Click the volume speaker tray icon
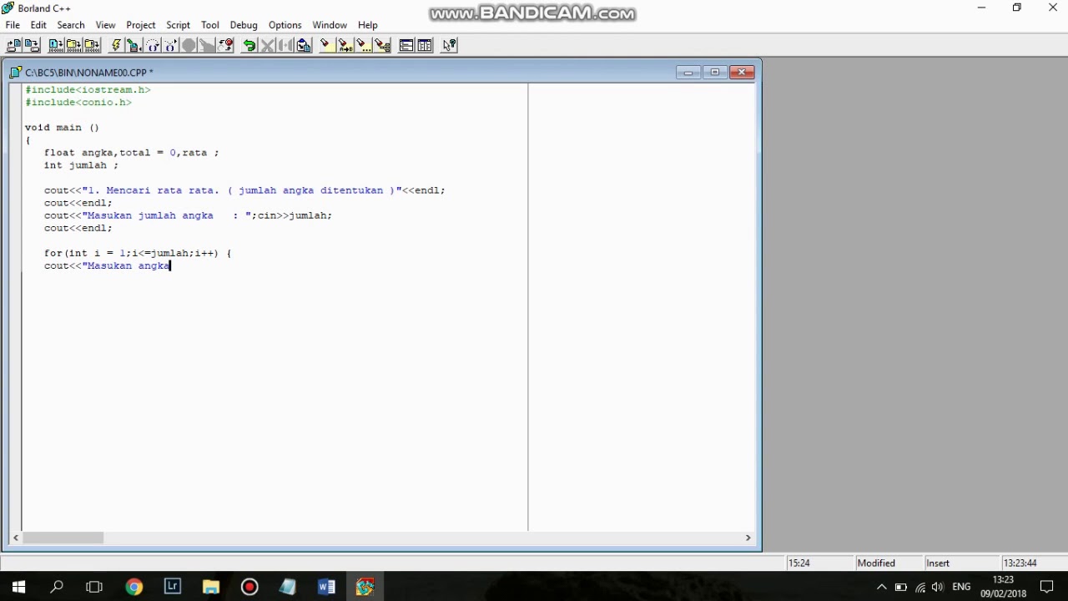1068x601 pixels. coord(938,587)
